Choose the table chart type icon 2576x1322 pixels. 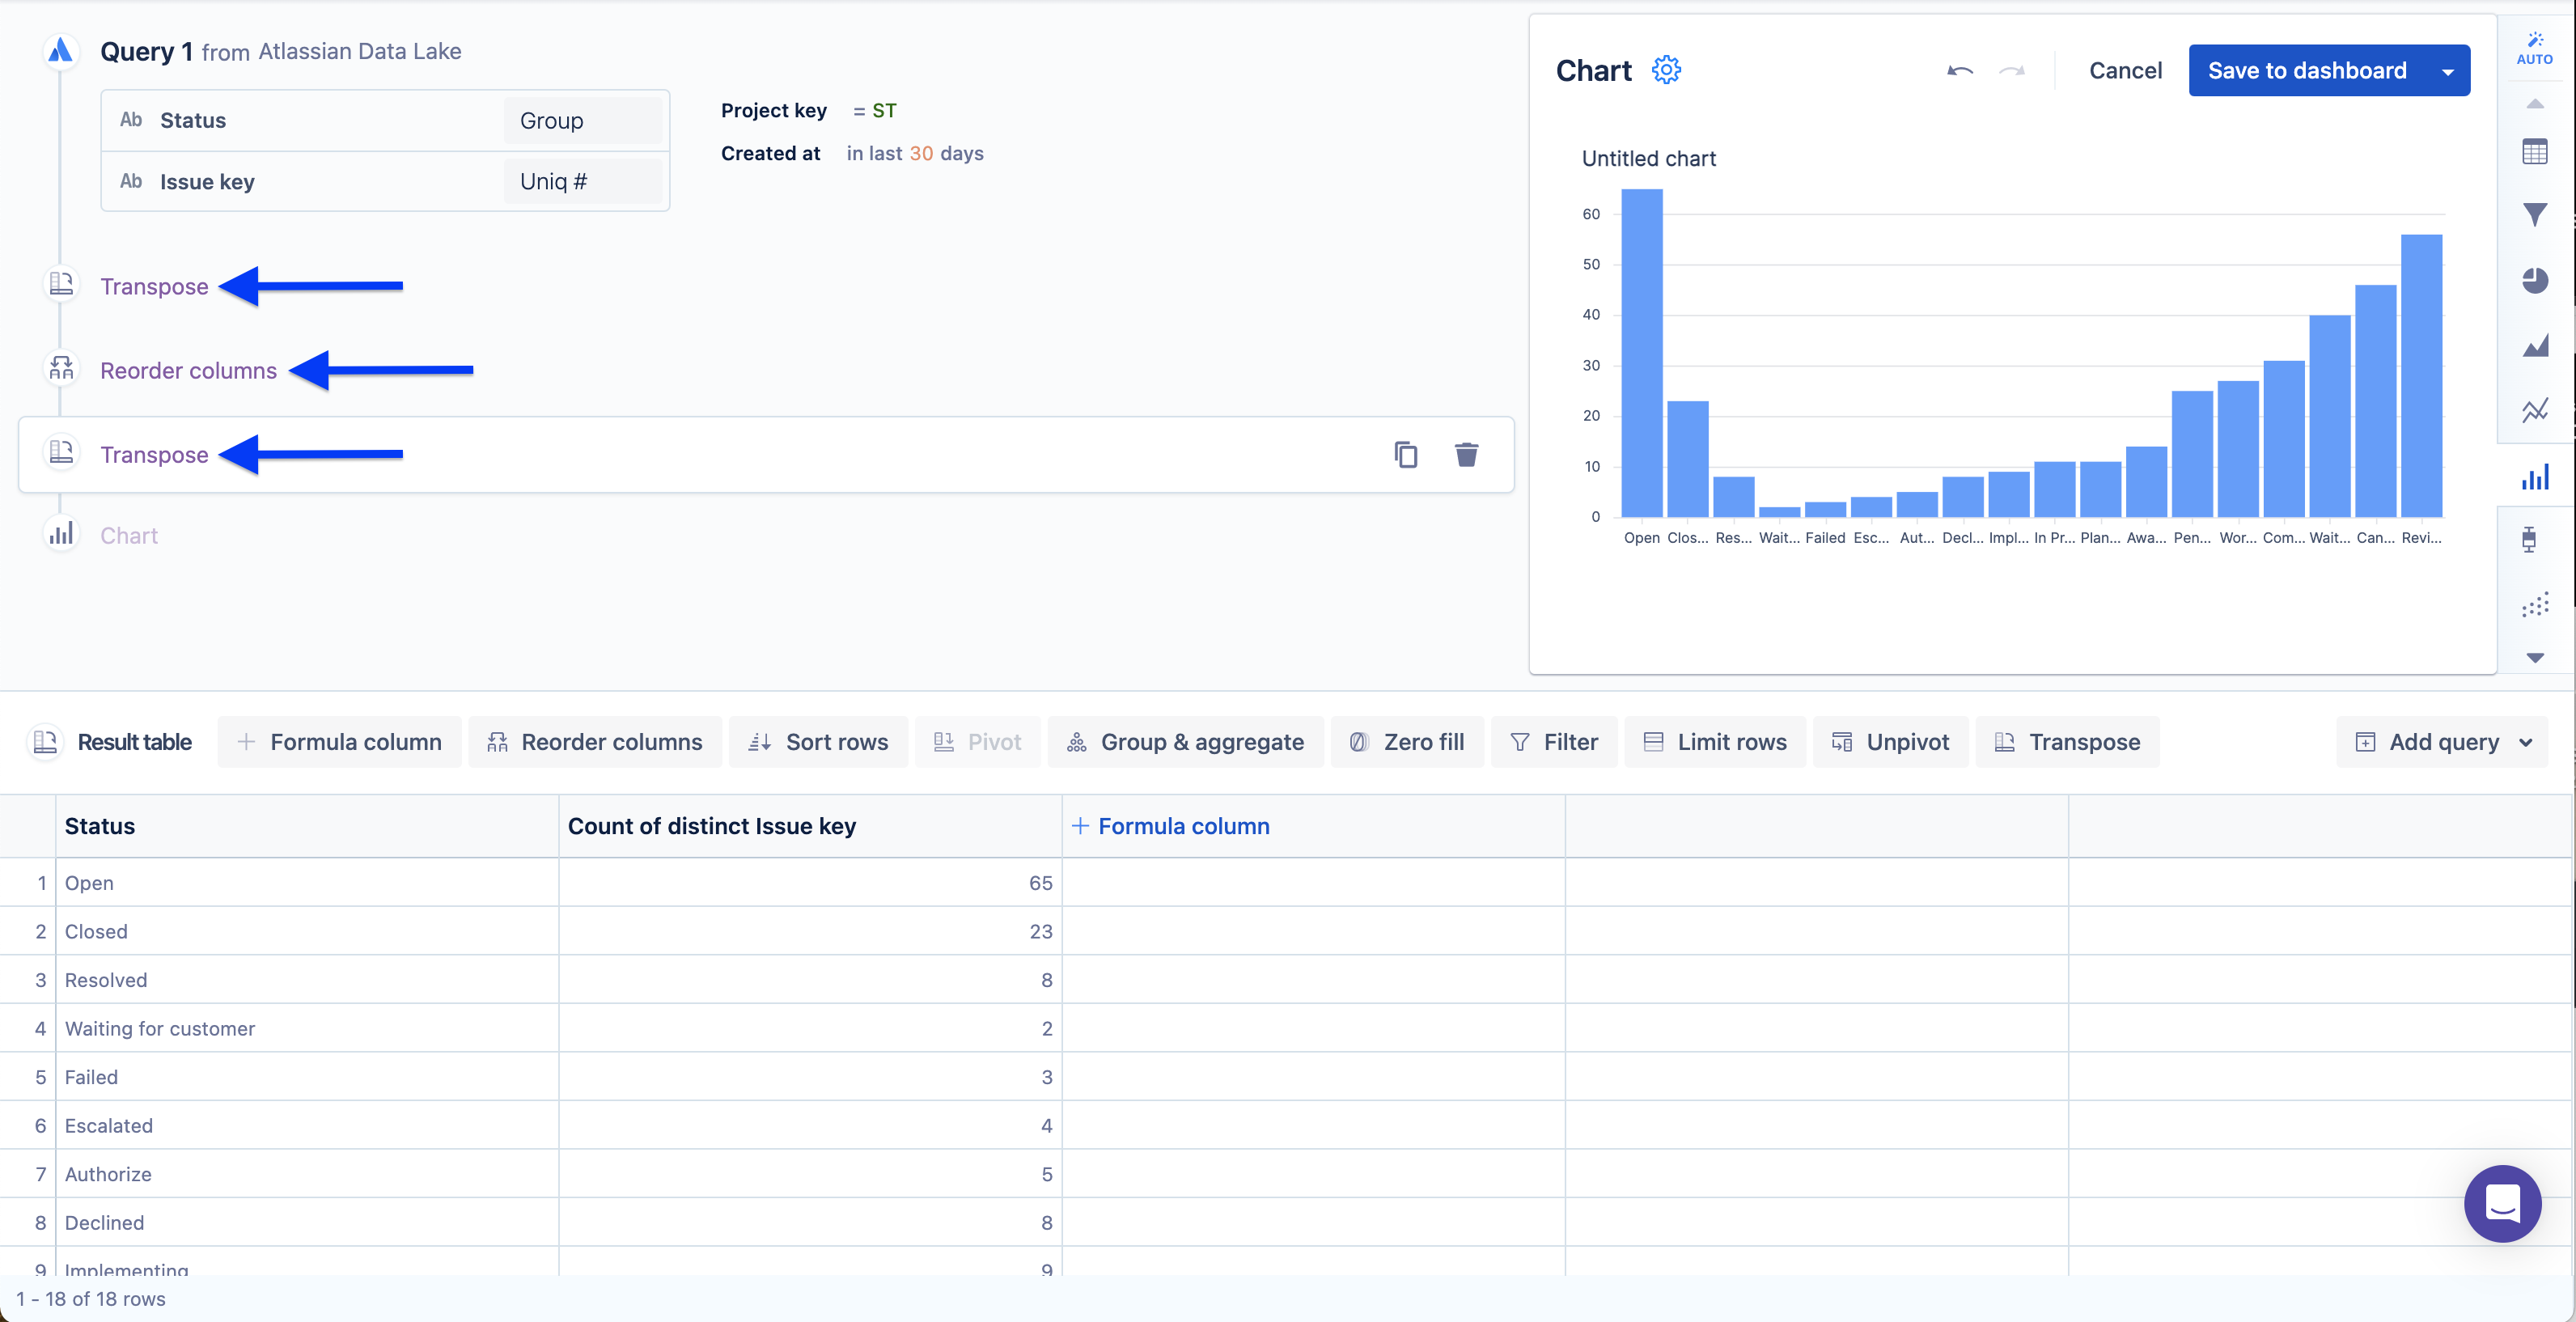[x=2534, y=152]
